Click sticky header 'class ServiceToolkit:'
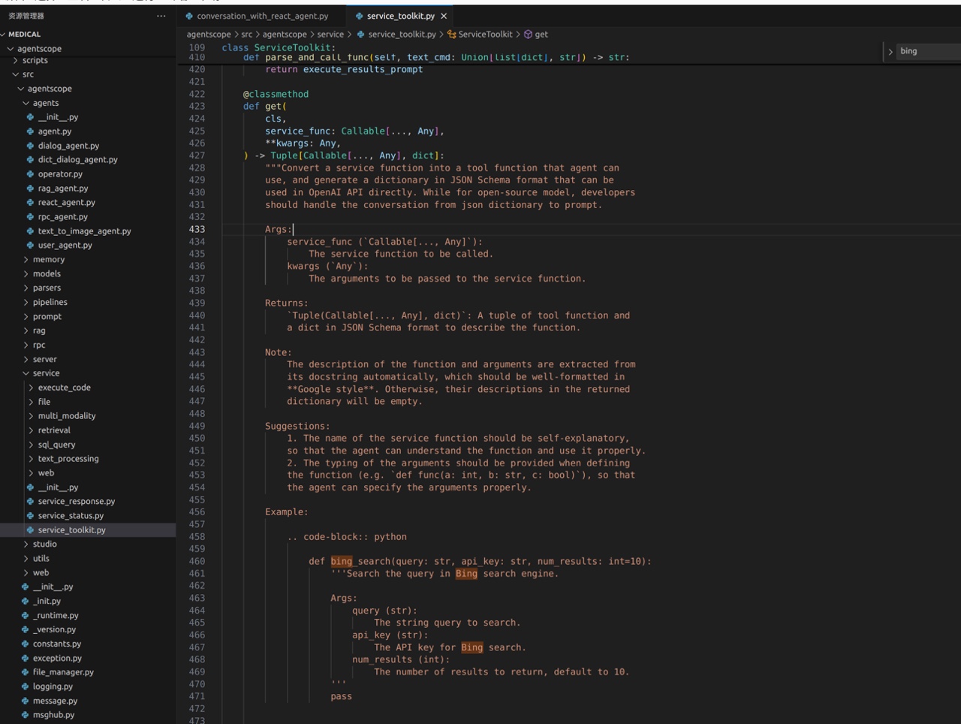This screenshot has width=961, height=724. 279,47
